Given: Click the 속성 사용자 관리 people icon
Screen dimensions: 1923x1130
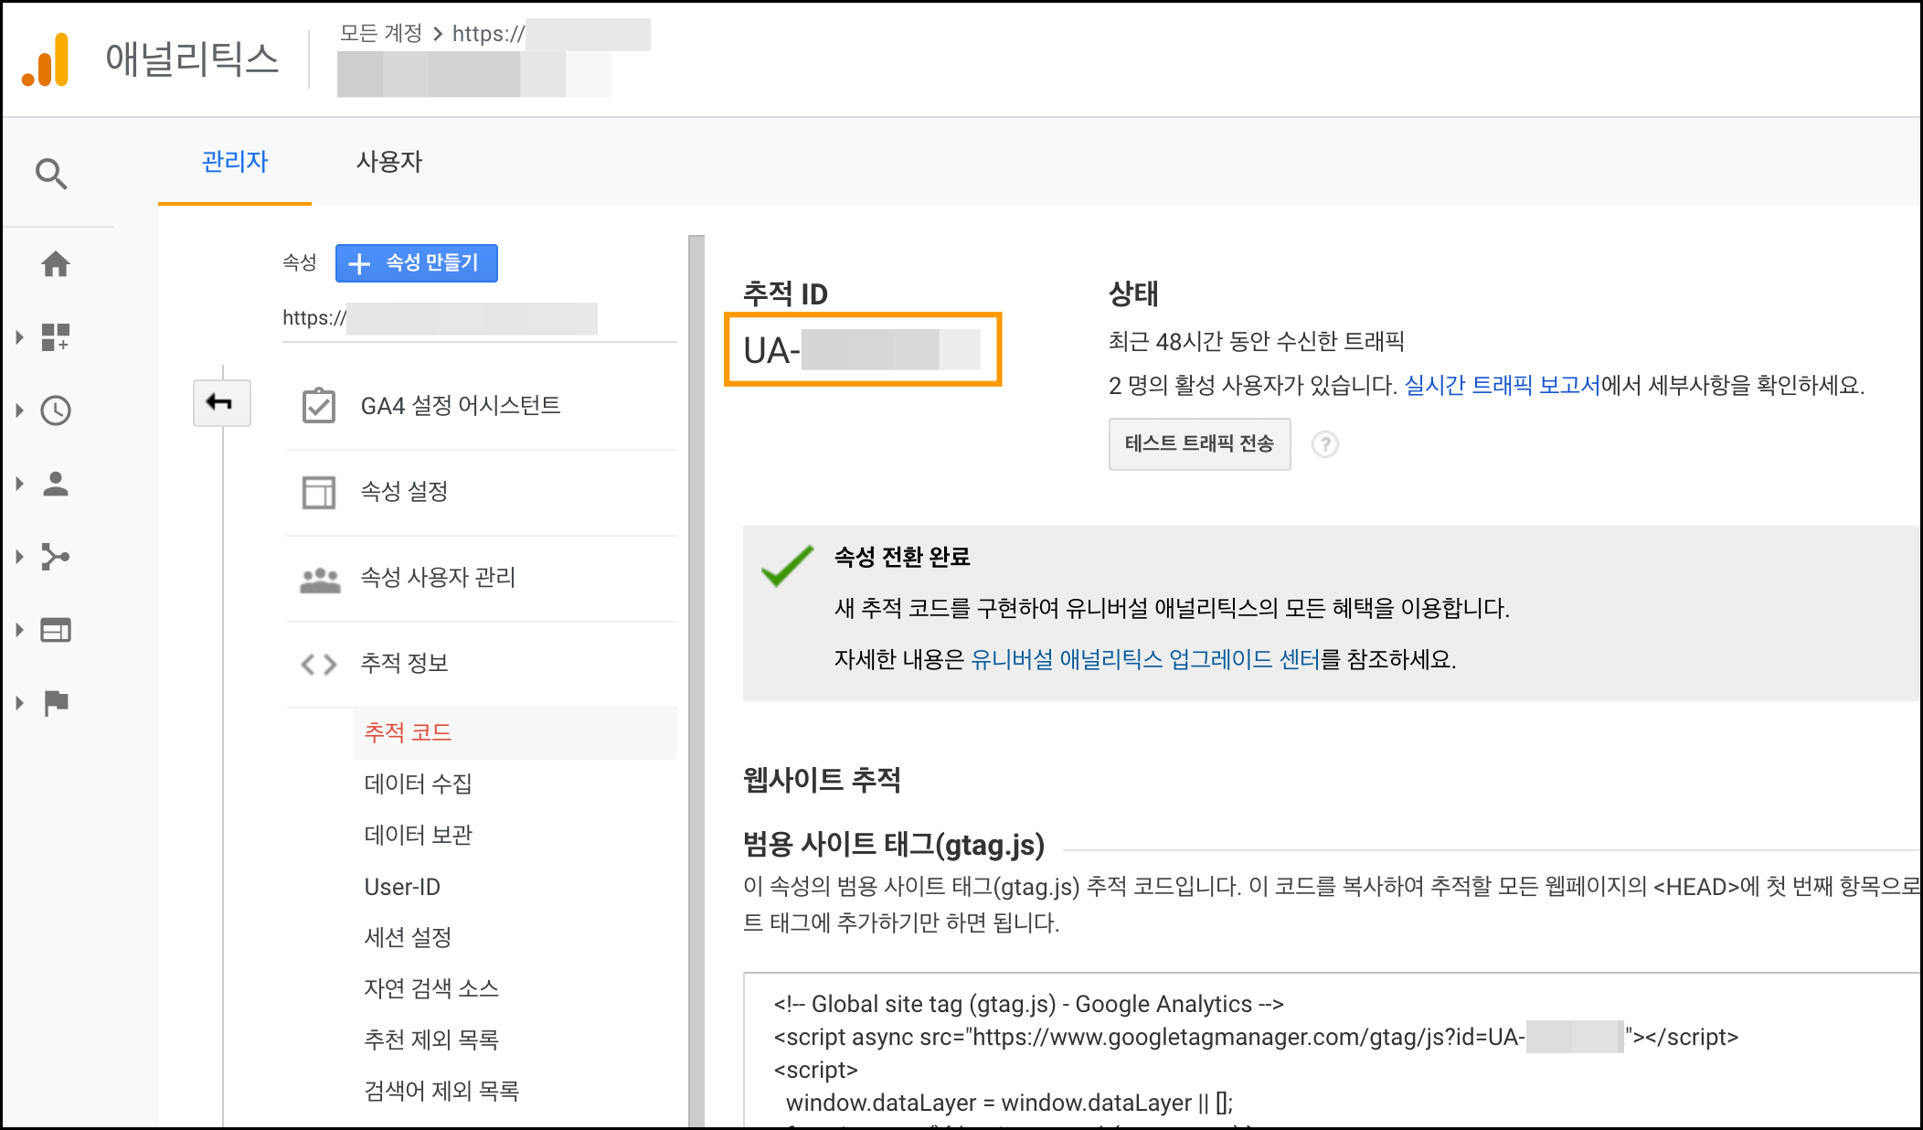Looking at the screenshot, I should click(320, 579).
